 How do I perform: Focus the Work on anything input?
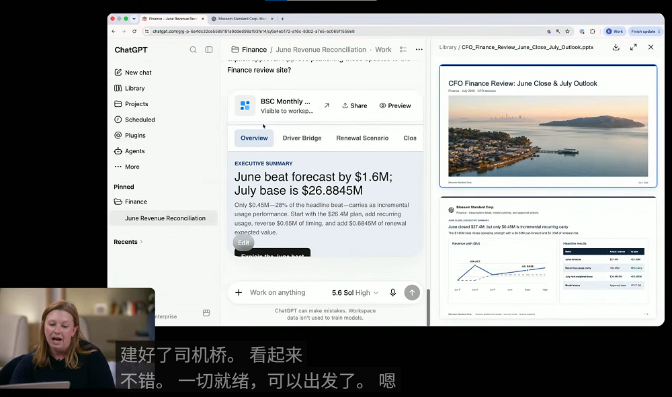(x=278, y=292)
